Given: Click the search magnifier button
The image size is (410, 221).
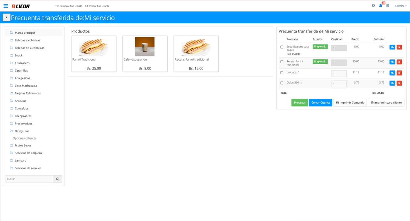Looking at the screenshot, I should (58, 179).
